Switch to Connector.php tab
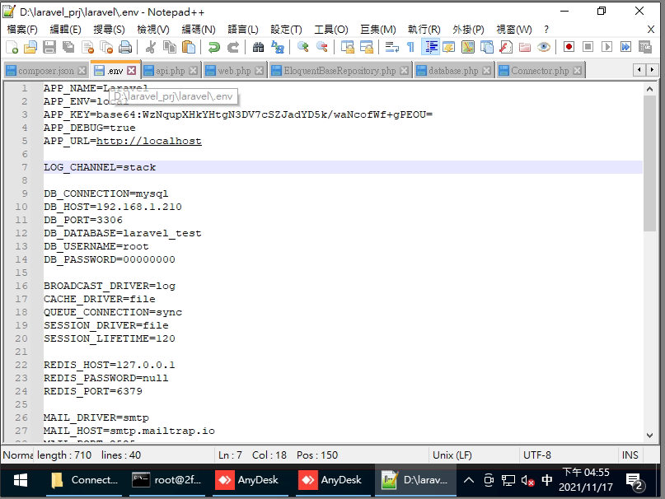665x499 pixels. [x=540, y=71]
